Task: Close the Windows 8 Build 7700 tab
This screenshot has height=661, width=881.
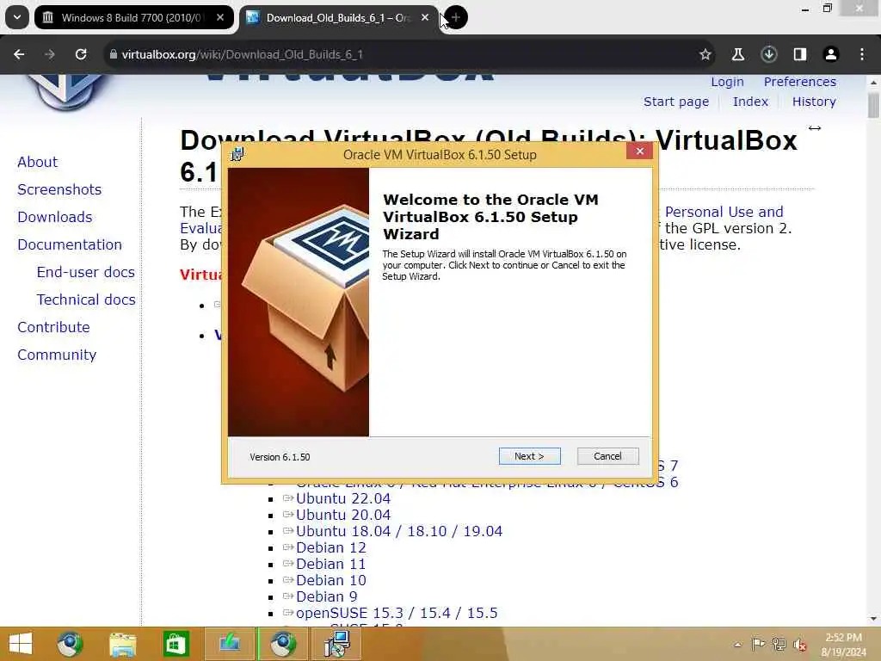Action: pos(220,17)
